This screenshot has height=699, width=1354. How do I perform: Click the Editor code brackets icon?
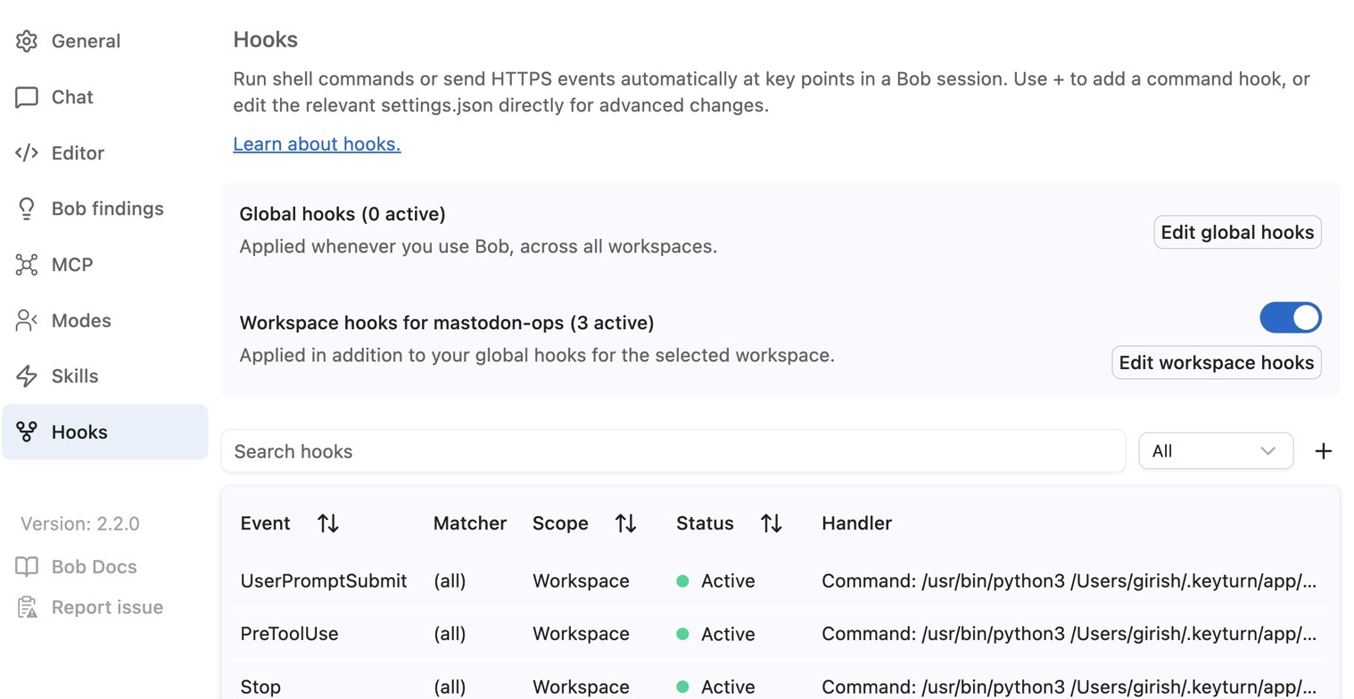click(27, 152)
